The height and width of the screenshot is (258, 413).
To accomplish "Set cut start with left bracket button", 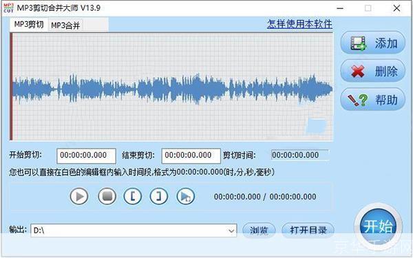I will coord(133,196).
